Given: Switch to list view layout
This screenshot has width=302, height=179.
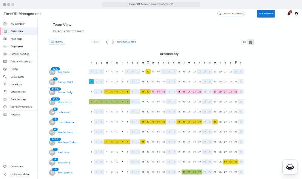Looking at the screenshot, I should tap(245, 42).
